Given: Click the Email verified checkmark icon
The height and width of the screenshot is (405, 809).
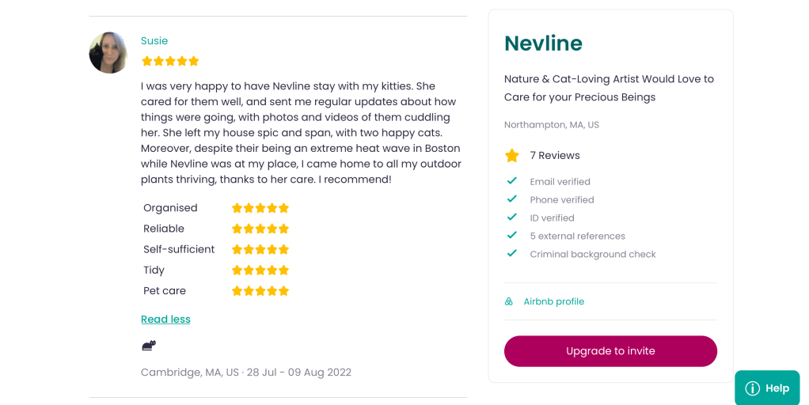Looking at the screenshot, I should coord(512,181).
